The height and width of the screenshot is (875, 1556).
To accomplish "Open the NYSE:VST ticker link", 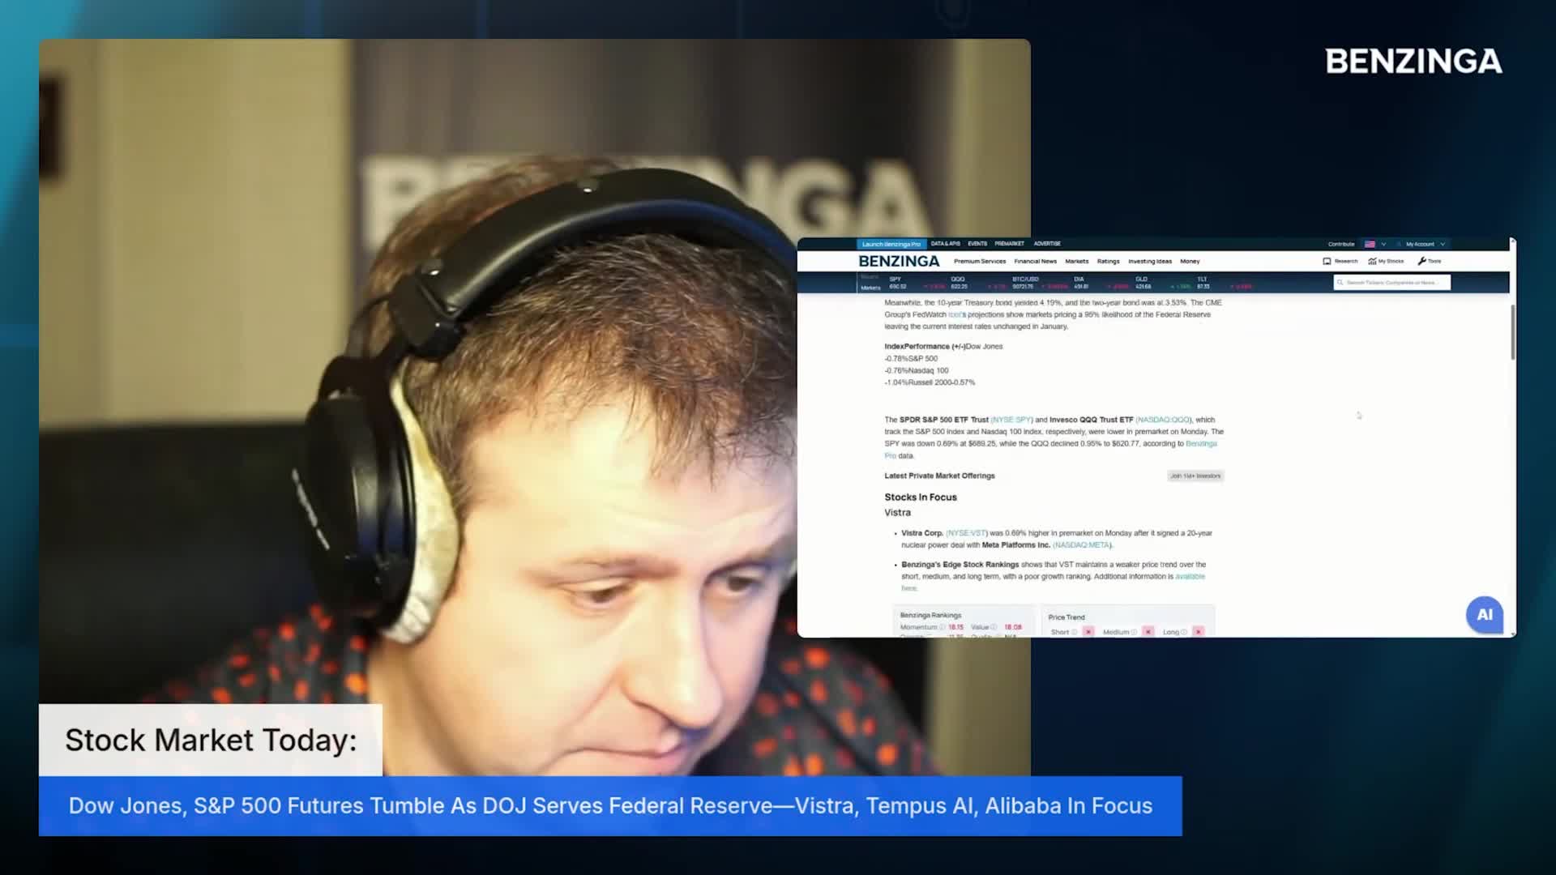I will point(966,533).
